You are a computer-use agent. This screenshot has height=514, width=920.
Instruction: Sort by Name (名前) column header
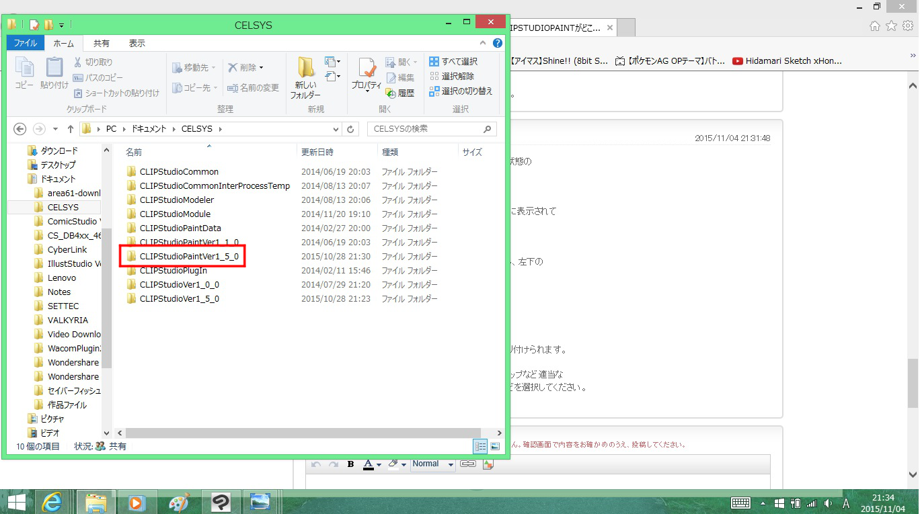(134, 153)
